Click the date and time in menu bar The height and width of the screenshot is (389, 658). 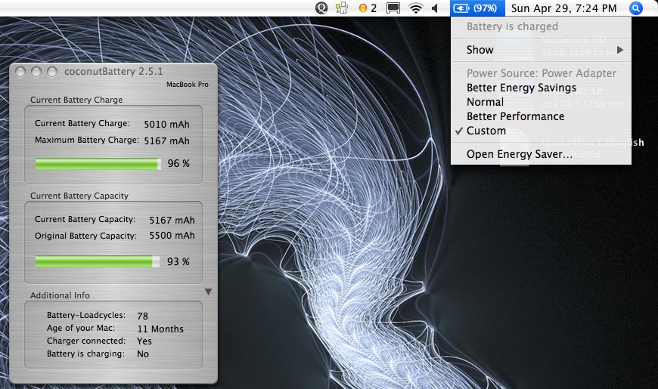[x=563, y=8]
